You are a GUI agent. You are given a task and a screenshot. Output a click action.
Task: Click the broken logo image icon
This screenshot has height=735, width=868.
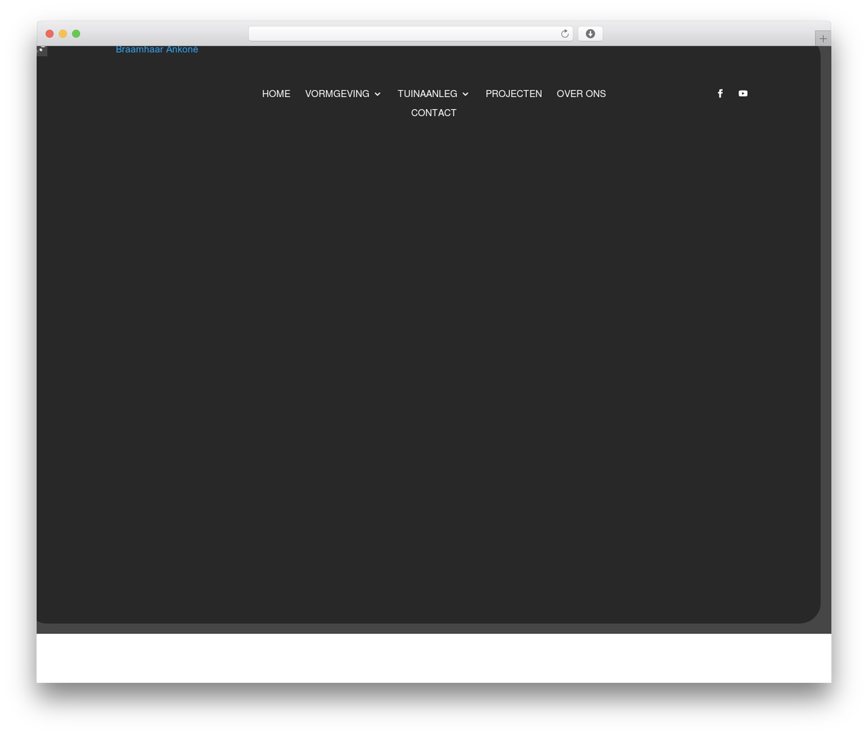[x=42, y=50]
